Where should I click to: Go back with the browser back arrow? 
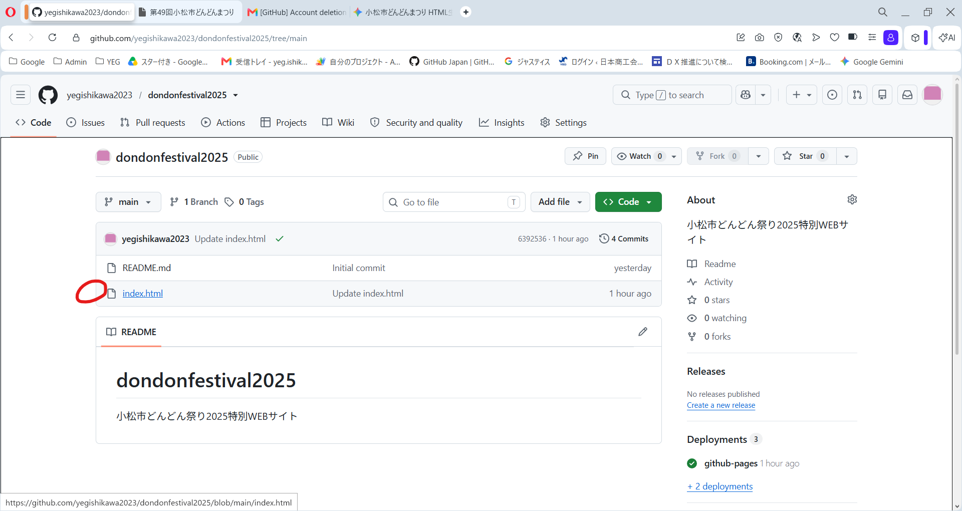(x=11, y=38)
